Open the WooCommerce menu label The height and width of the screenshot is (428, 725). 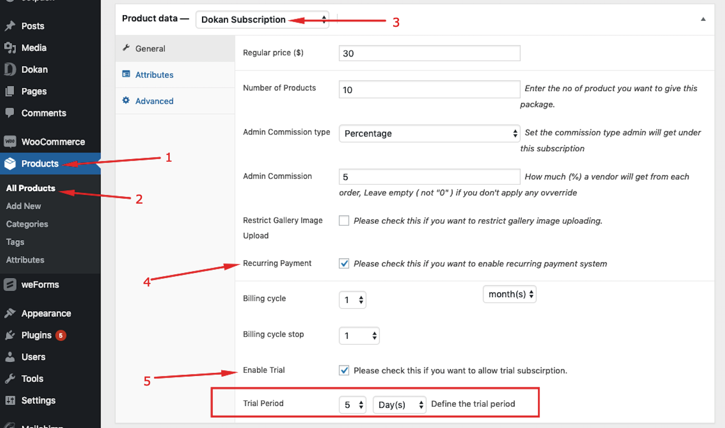[53, 142]
